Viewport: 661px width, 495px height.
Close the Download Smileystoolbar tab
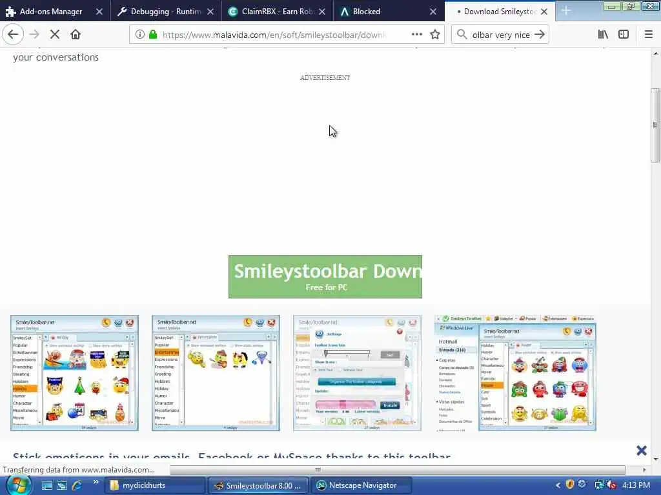click(x=544, y=12)
